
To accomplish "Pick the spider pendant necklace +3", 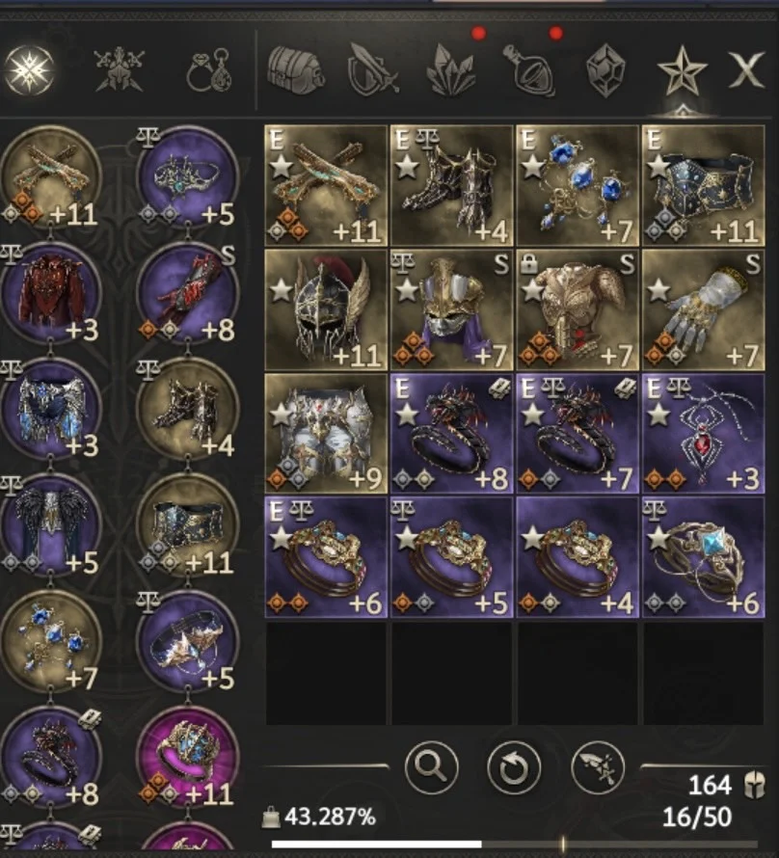I will pyautogui.click(x=704, y=434).
